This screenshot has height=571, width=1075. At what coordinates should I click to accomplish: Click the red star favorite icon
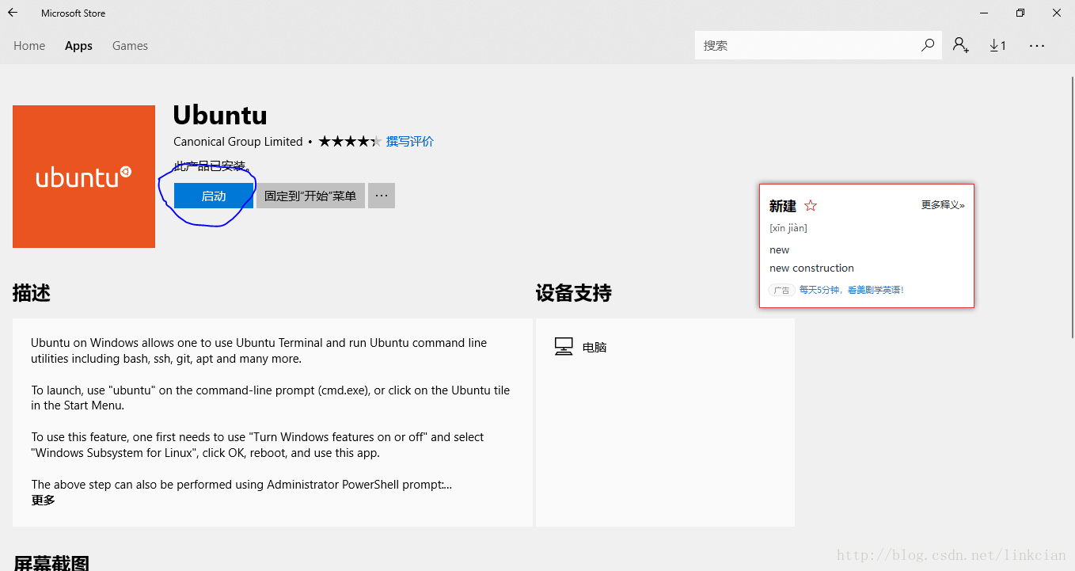(x=811, y=206)
